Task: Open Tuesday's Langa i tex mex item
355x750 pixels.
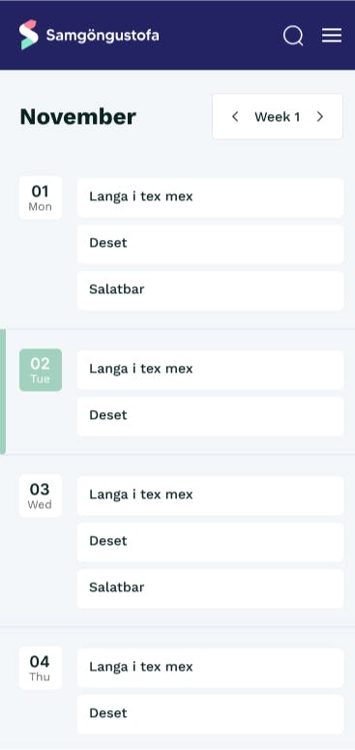Action: [210, 370]
